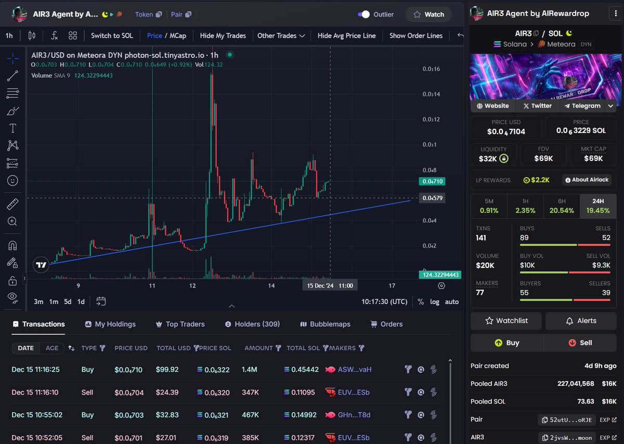Select the text annotation tool

12,128
